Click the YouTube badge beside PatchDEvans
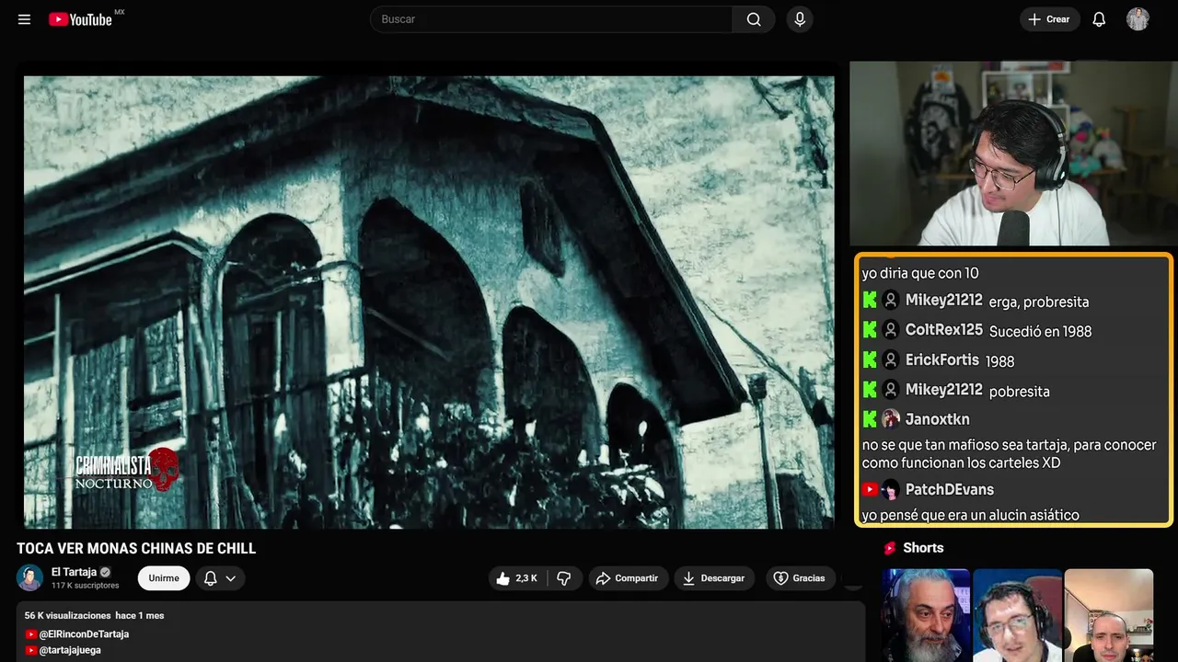This screenshot has height=662, width=1178. point(870,489)
